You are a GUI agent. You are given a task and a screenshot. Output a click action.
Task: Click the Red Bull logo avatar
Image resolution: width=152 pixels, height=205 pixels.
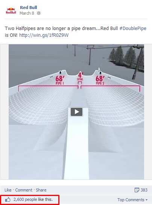pos(11,11)
